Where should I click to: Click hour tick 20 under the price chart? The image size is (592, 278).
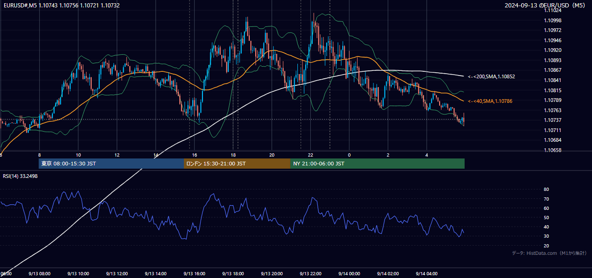(x=272, y=155)
